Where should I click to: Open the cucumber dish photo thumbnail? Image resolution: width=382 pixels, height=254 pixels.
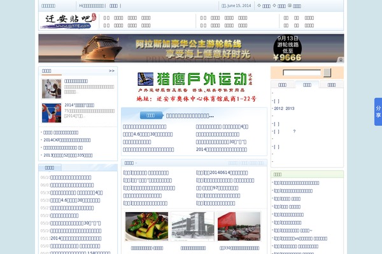click(x=146, y=226)
